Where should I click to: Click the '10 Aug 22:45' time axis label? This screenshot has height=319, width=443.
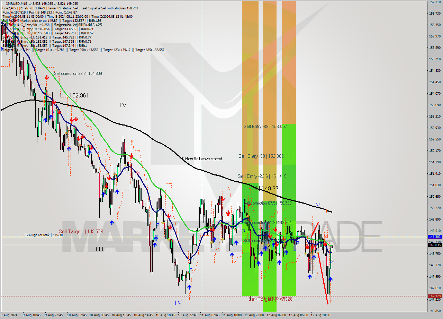(x=187, y=315)
